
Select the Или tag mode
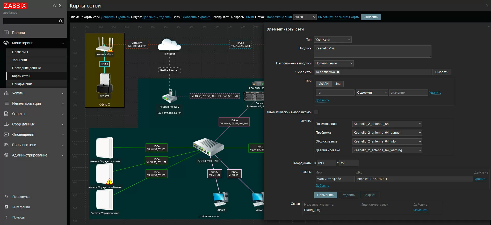pyautogui.click(x=337, y=84)
